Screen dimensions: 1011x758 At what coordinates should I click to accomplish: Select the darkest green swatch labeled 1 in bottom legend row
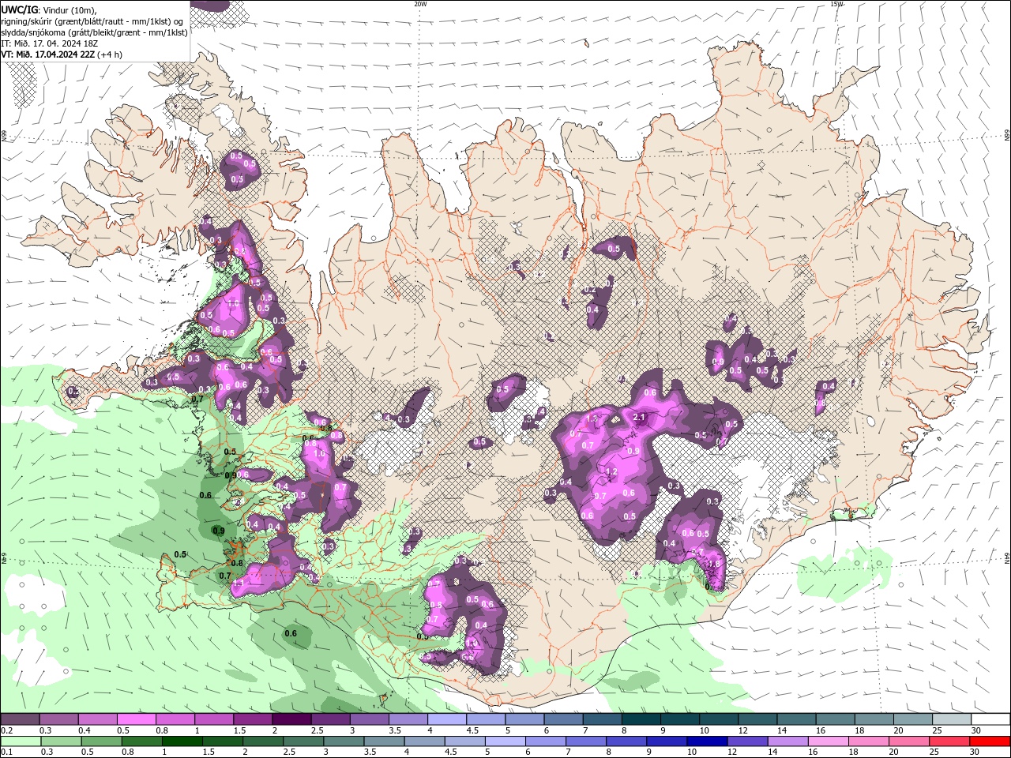(x=182, y=741)
